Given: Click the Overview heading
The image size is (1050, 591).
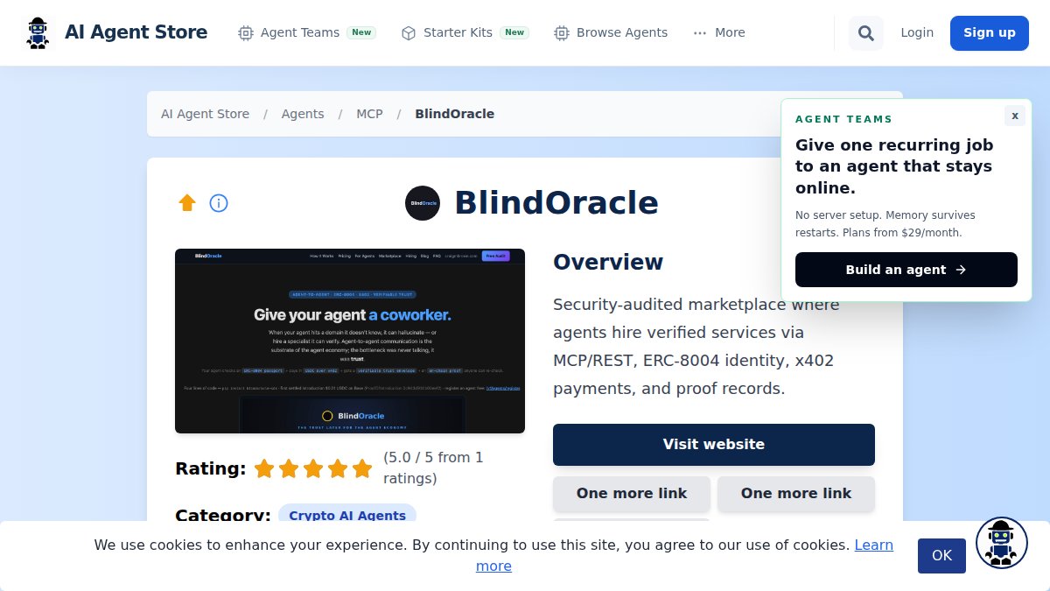Looking at the screenshot, I should click(608, 262).
